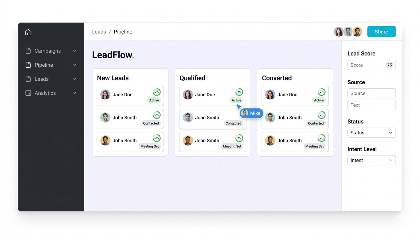Select the teal-background avatar in the top header
420x234 pixels.
[348, 32]
